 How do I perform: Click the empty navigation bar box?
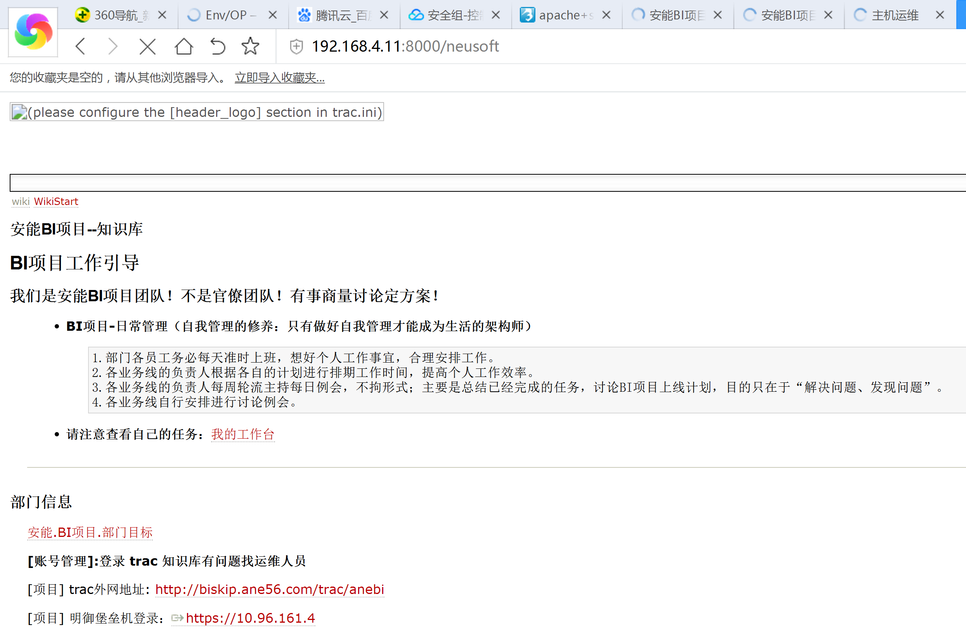tap(488, 182)
